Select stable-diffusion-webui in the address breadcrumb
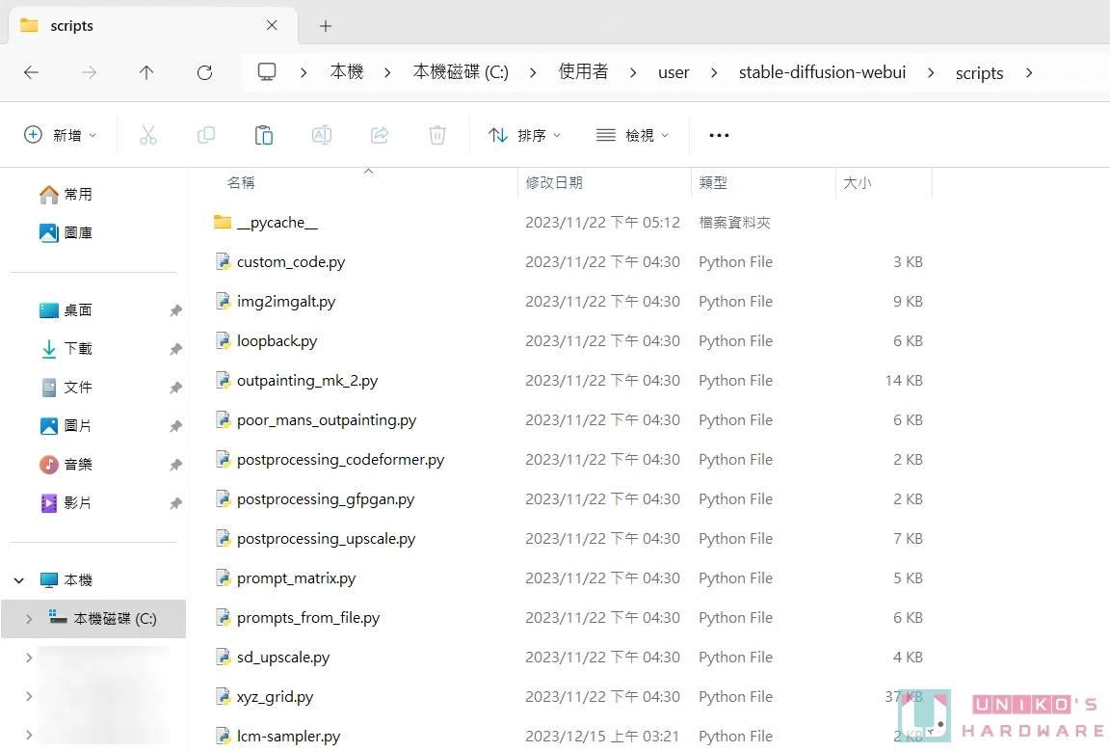Viewport: 1110px width, 752px height. pos(822,72)
